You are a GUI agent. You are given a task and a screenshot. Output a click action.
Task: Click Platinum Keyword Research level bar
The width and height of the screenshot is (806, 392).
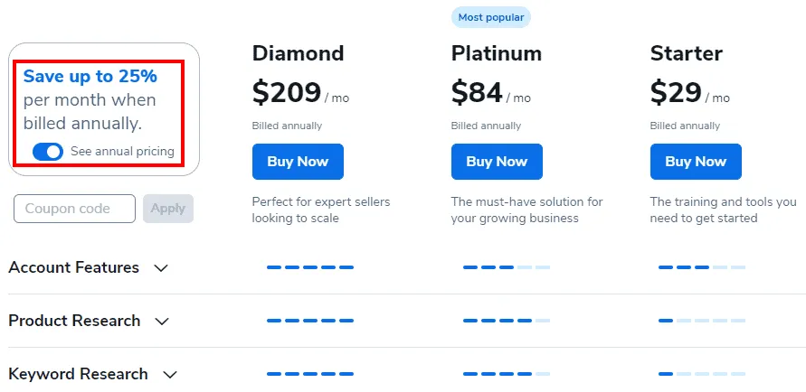(x=506, y=374)
